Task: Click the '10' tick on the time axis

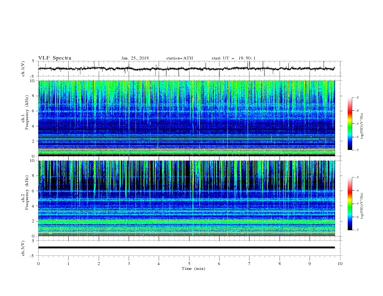Action: (x=340, y=264)
